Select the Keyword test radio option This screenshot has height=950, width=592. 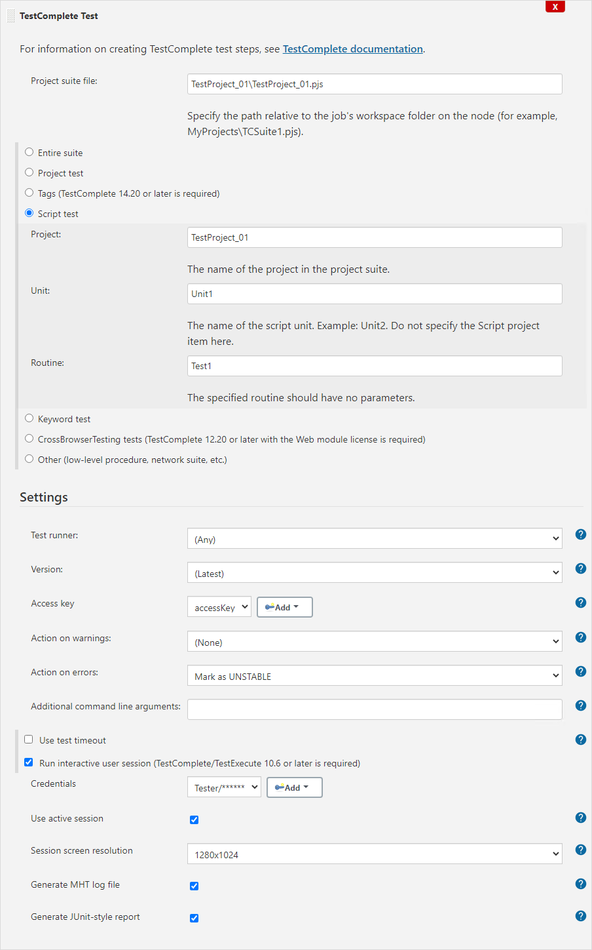coord(29,418)
